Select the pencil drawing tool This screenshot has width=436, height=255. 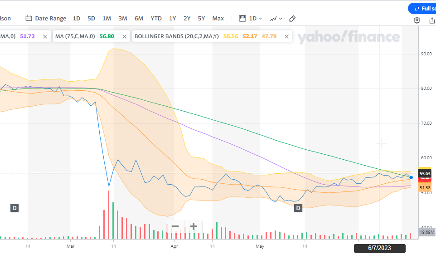[292, 19]
